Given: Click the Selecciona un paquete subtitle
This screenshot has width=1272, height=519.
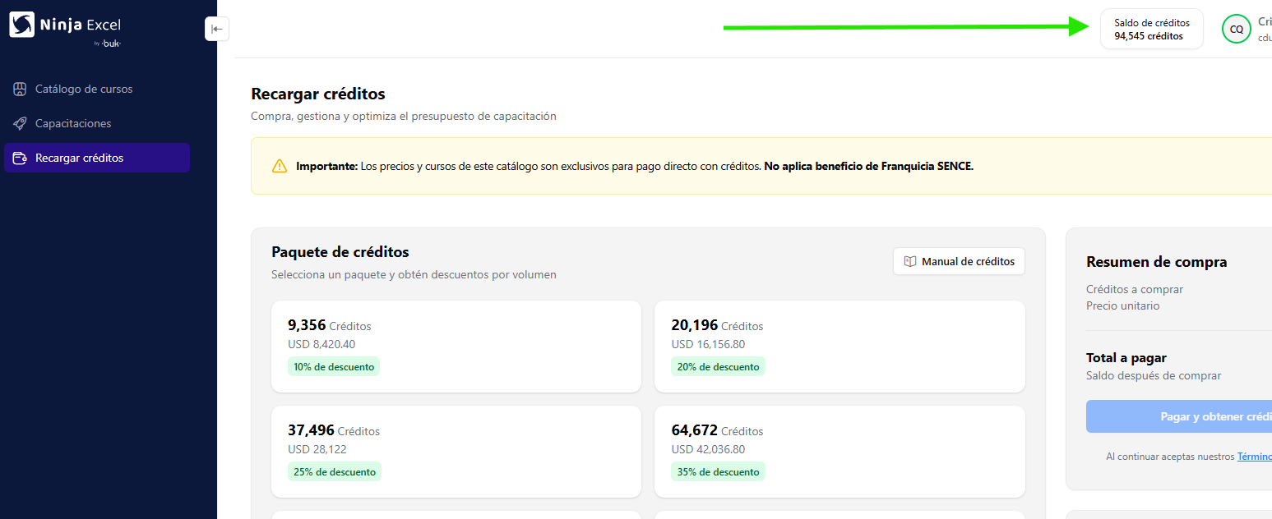Looking at the screenshot, I should pyautogui.click(x=414, y=274).
